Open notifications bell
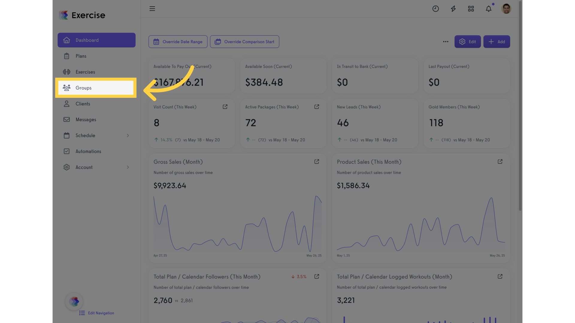Image resolution: width=575 pixels, height=323 pixels. tap(488, 9)
